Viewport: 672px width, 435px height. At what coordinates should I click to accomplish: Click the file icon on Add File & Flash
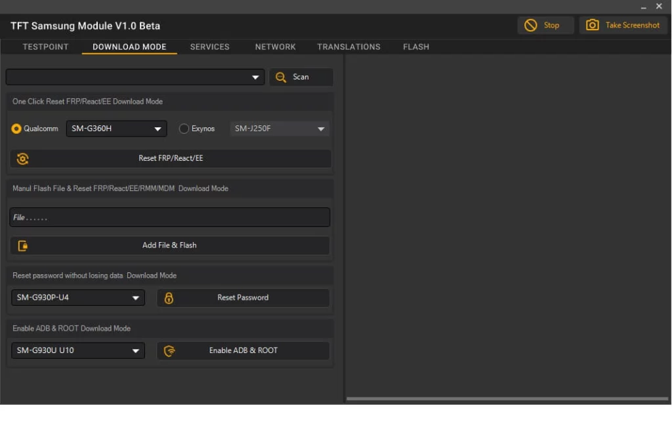tap(23, 246)
